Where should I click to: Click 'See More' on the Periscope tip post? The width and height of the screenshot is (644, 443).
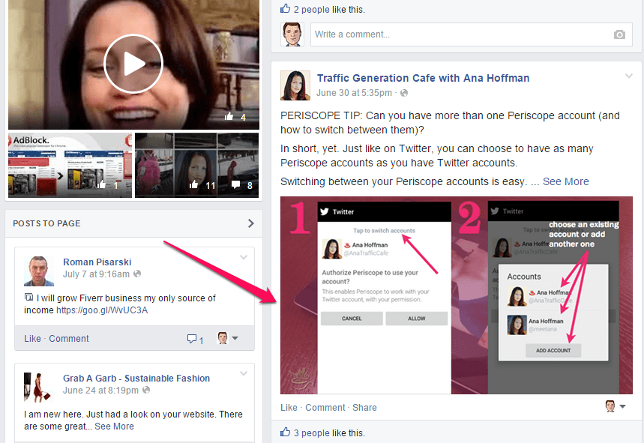(565, 181)
